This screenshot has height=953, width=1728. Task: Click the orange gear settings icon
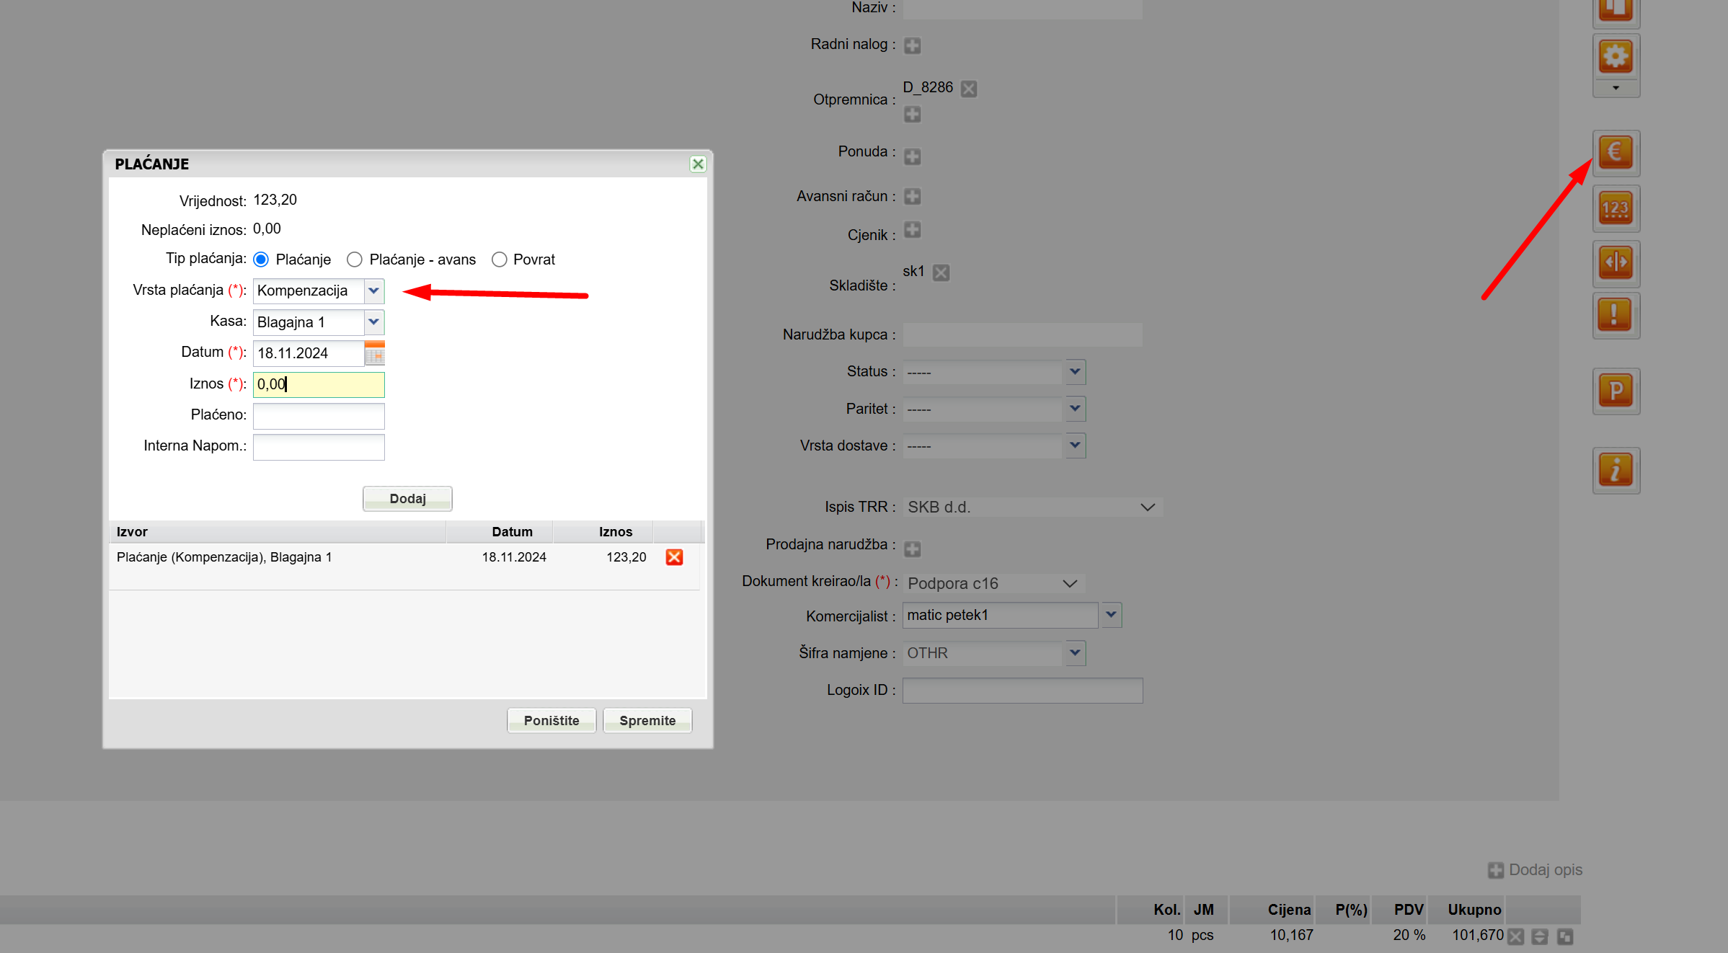click(1615, 56)
